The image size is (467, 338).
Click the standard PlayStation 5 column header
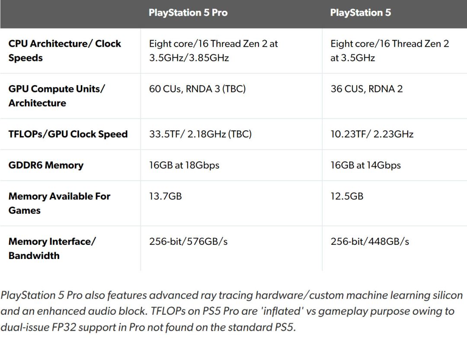point(360,13)
